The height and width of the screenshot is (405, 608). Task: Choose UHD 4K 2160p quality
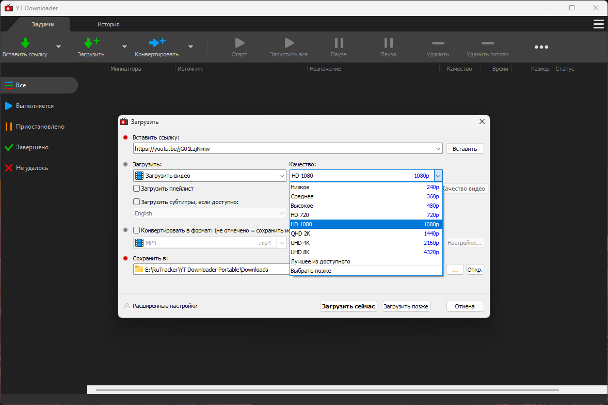pos(365,243)
